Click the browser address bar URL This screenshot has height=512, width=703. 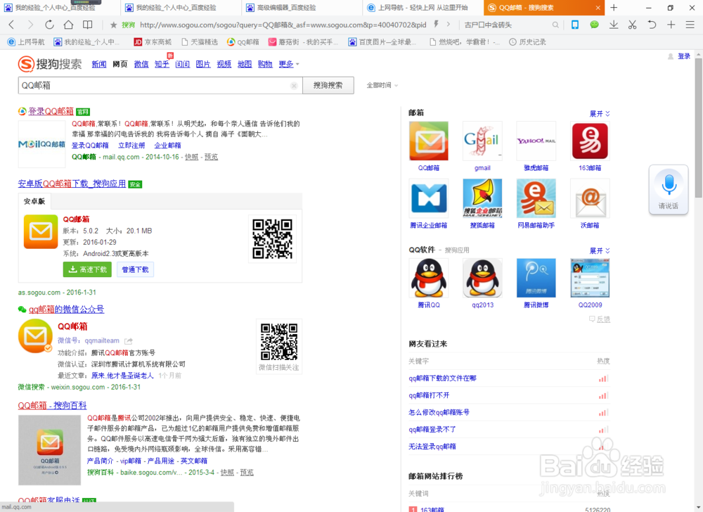coord(283,25)
